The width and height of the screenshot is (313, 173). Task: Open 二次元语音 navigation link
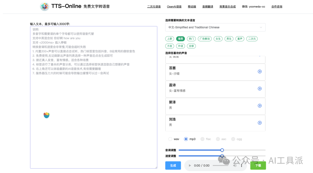coord(154,7)
